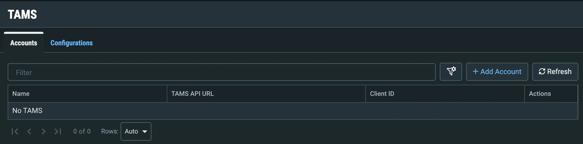
Task: Open the advanced filter settings icon
Action: pos(451,72)
